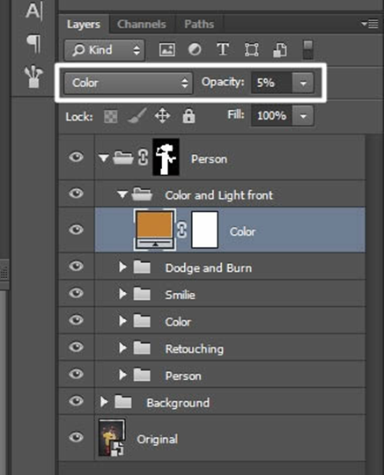384x475 pixels.
Task: Collapse the Color and Light front group
Action: (x=122, y=194)
